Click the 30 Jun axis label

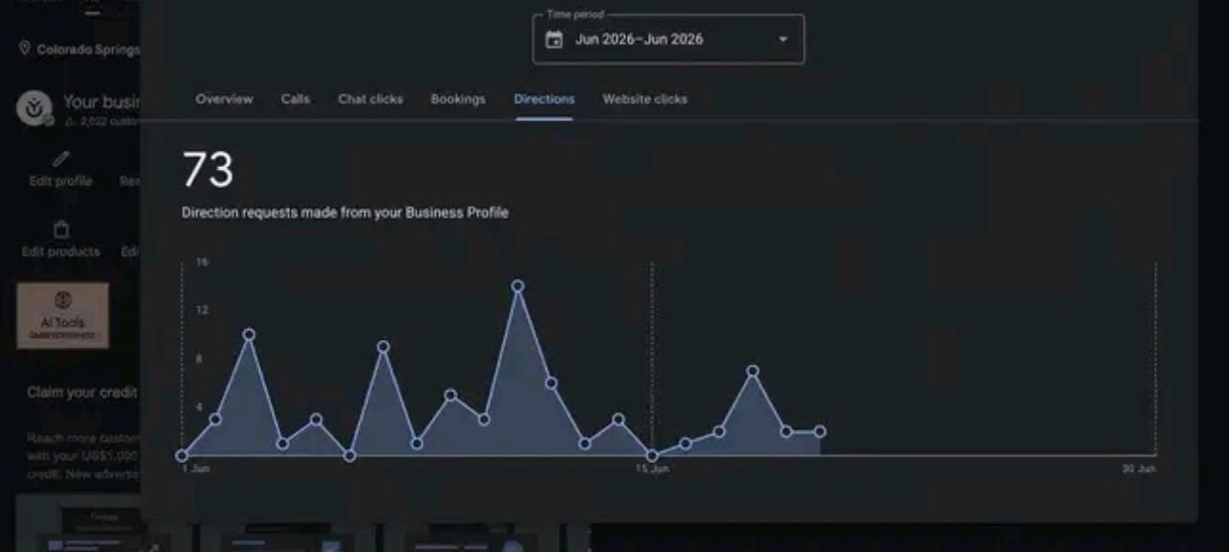coord(1139,468)
